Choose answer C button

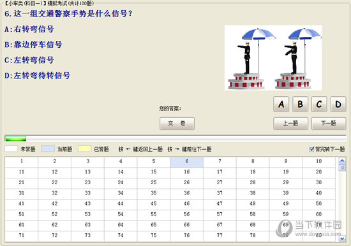pyautogui.click(x=319, y=105)
